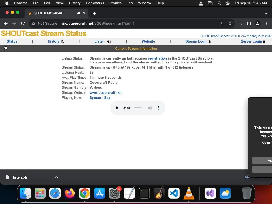Open Chrome's three-dot menu
Screen dimensions: 272x204
(x=266, y=23)
